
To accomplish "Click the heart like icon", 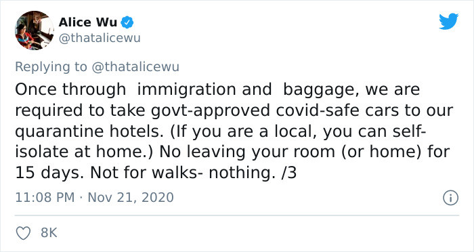I will pos(23,233).
